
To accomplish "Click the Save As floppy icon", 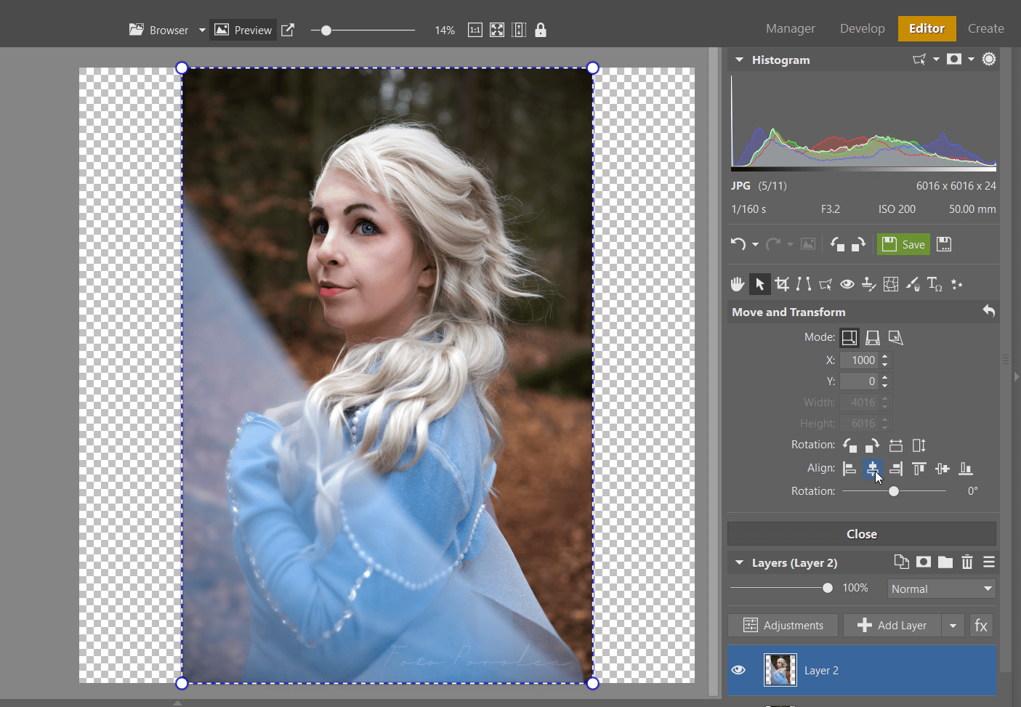I will (944, 244).
